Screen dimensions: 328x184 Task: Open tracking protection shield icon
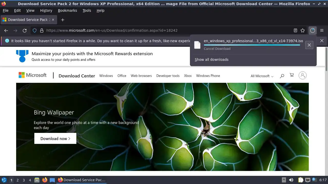[35, 30]
